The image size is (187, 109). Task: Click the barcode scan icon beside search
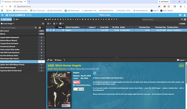tap(185, 19)
